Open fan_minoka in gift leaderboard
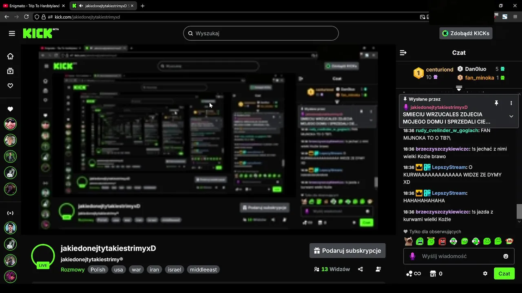This screenshot has width=522, height=293. tap(480, 78)
